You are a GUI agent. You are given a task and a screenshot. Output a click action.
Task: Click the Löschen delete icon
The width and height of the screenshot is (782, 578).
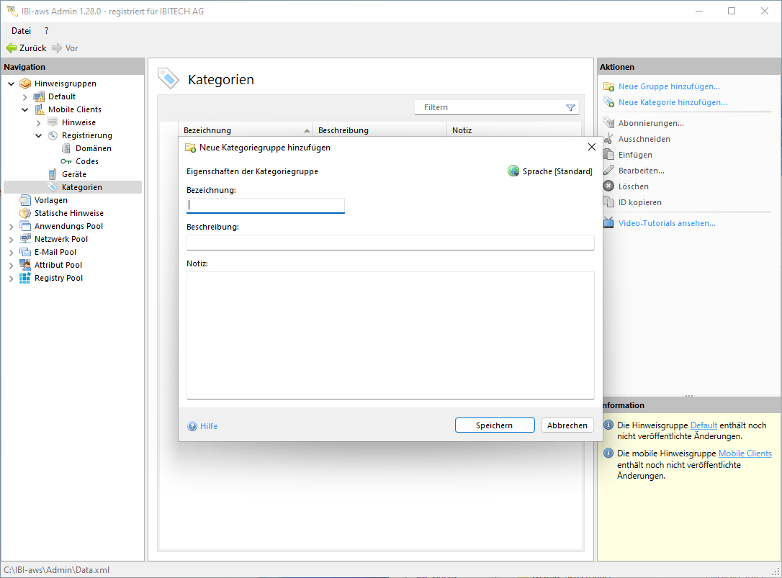point(608,186)
